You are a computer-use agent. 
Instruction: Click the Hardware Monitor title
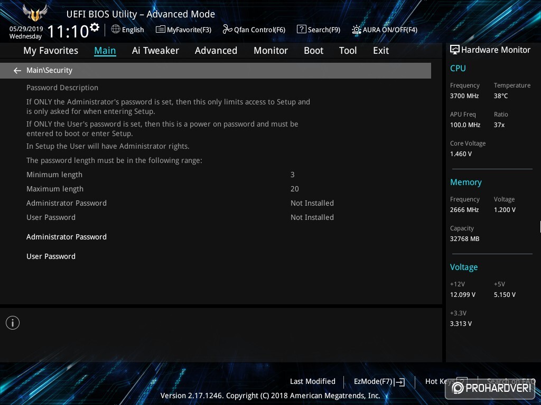(496, 50)
